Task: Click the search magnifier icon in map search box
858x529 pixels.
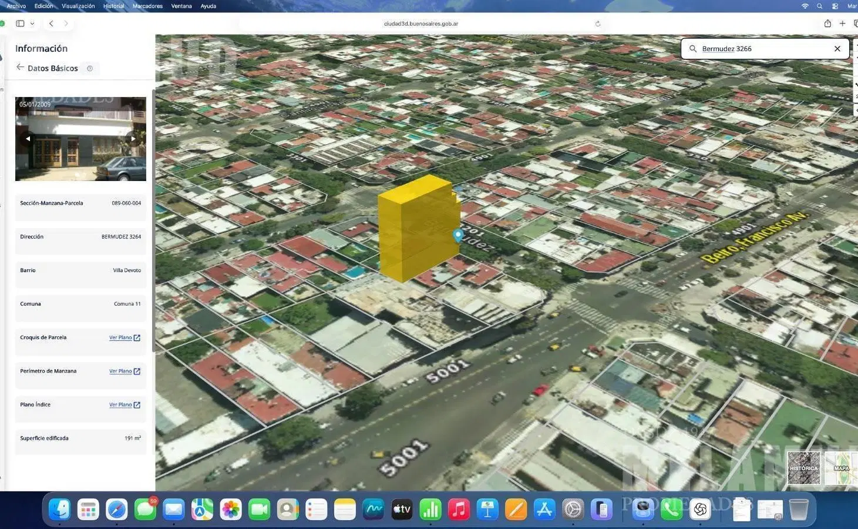Action: [693, 49]
